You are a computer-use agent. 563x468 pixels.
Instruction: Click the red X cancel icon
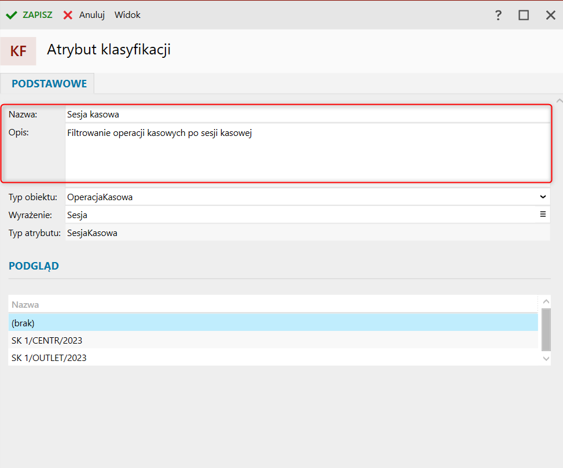click(68, 15)
